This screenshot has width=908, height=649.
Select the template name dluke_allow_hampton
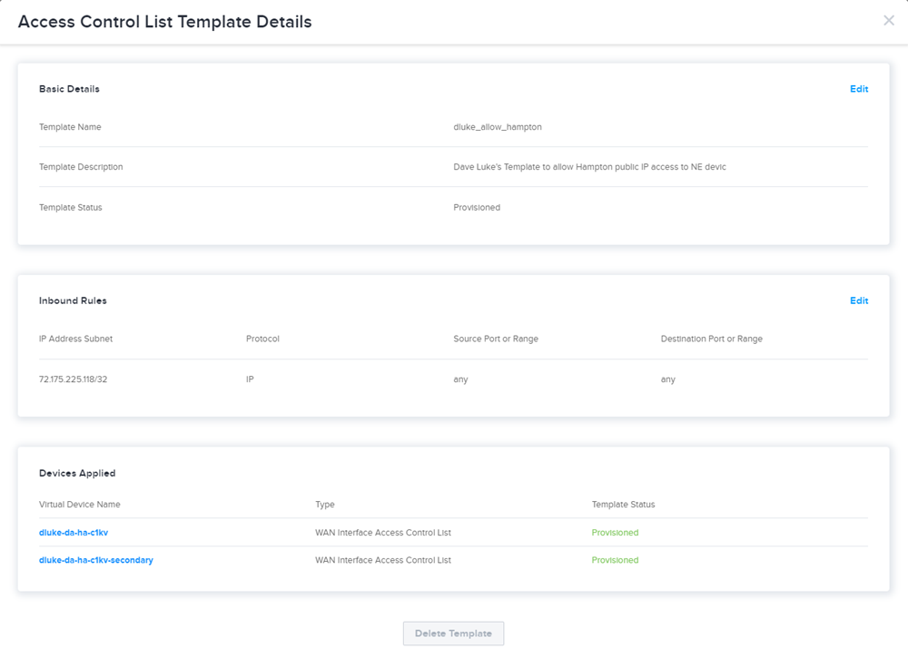tap(498, 127)
